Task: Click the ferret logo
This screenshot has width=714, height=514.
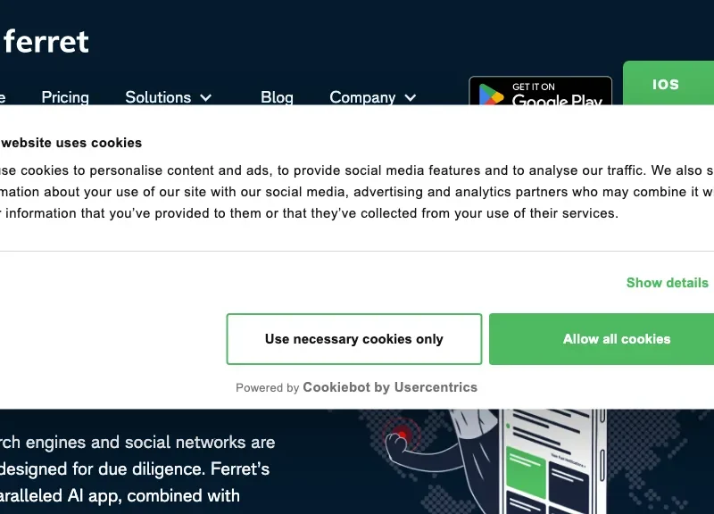Action: click(45, 42)
